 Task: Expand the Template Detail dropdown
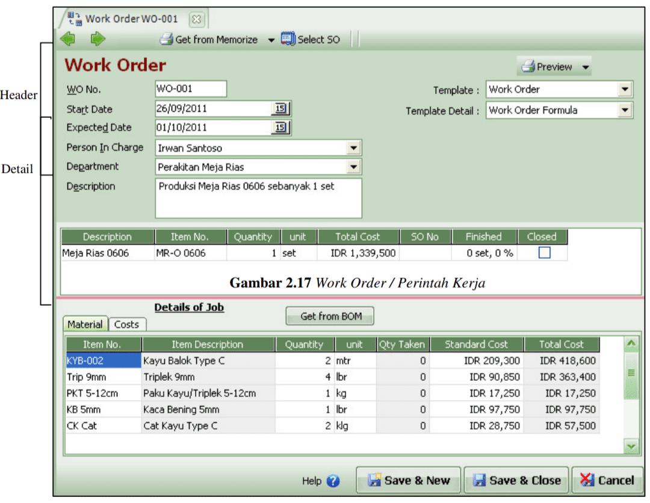click(x=625, y=110)
